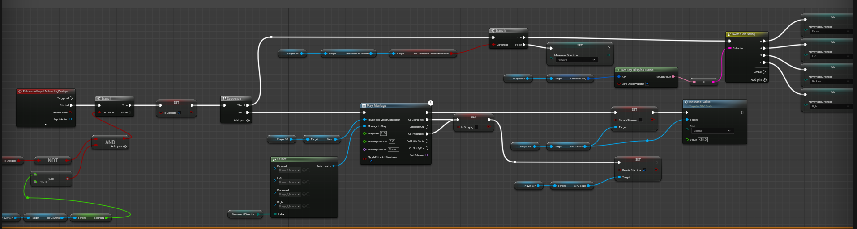Screen dimensions: 857x229
Task: Expand the IA_Dodge node advanced pins chevron
Action: (x=46, y=125)
